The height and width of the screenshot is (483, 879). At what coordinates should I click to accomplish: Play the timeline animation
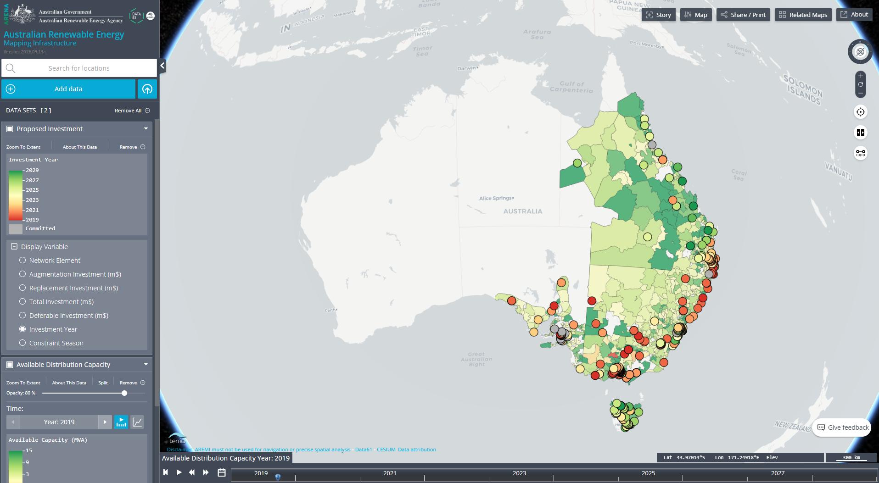point(179,472)
